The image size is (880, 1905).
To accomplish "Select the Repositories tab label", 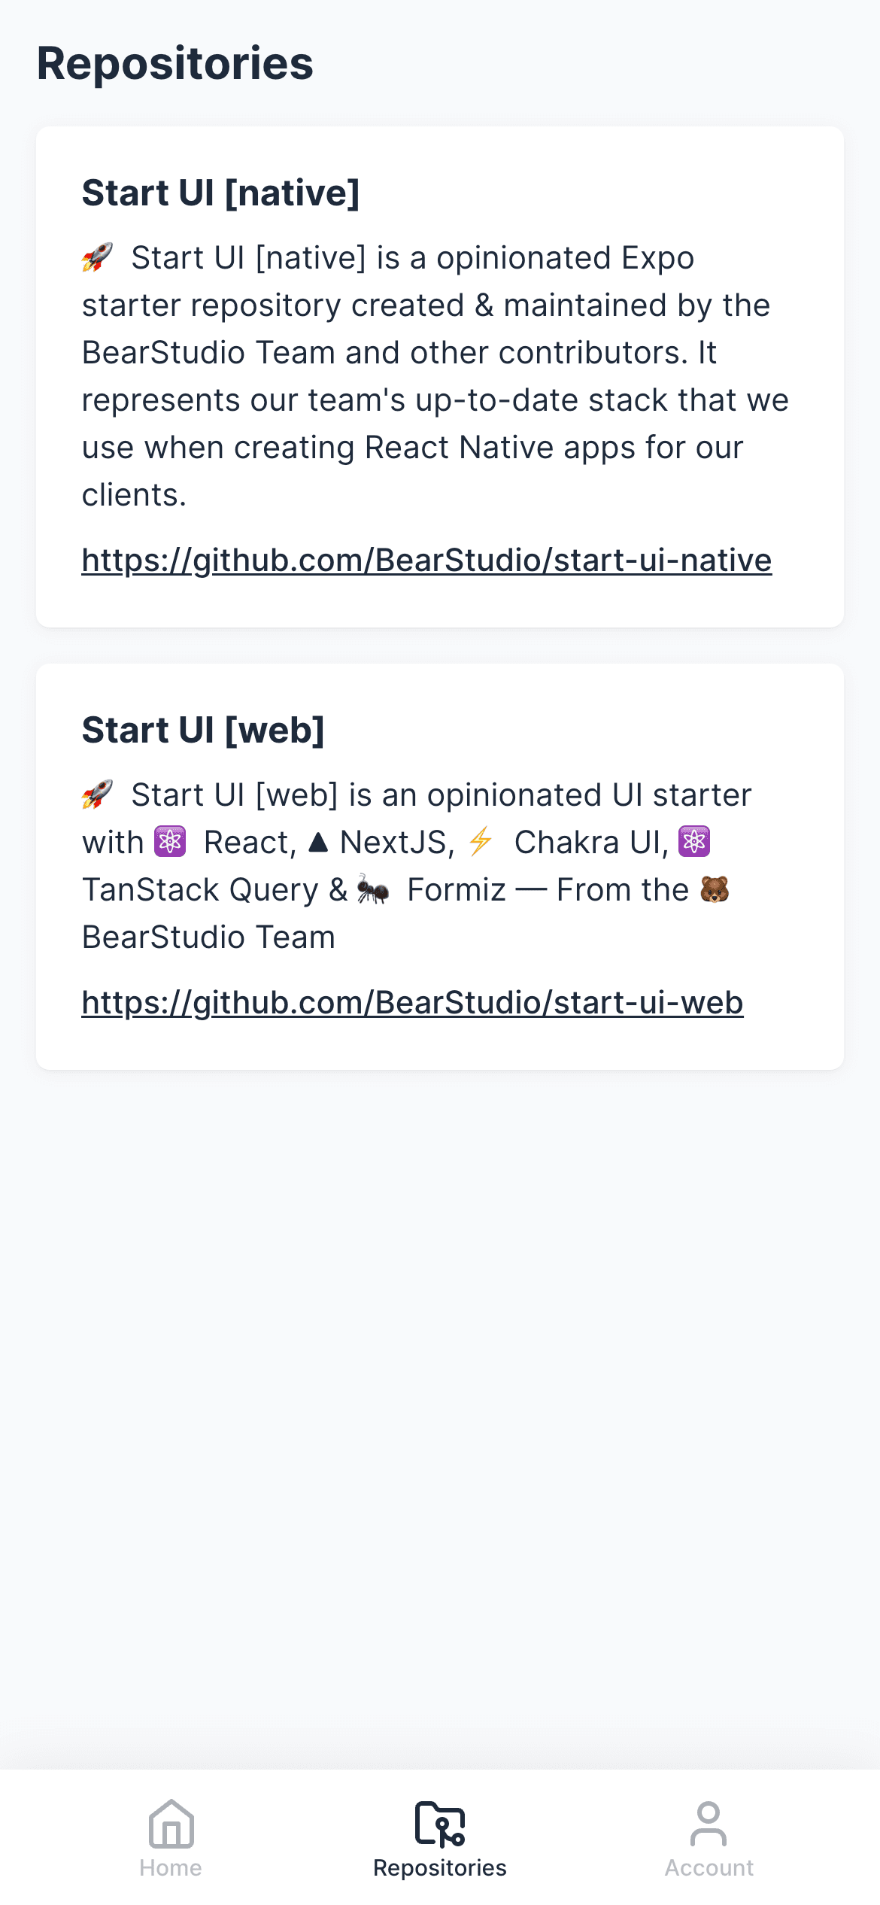I will coord(440,1867).
